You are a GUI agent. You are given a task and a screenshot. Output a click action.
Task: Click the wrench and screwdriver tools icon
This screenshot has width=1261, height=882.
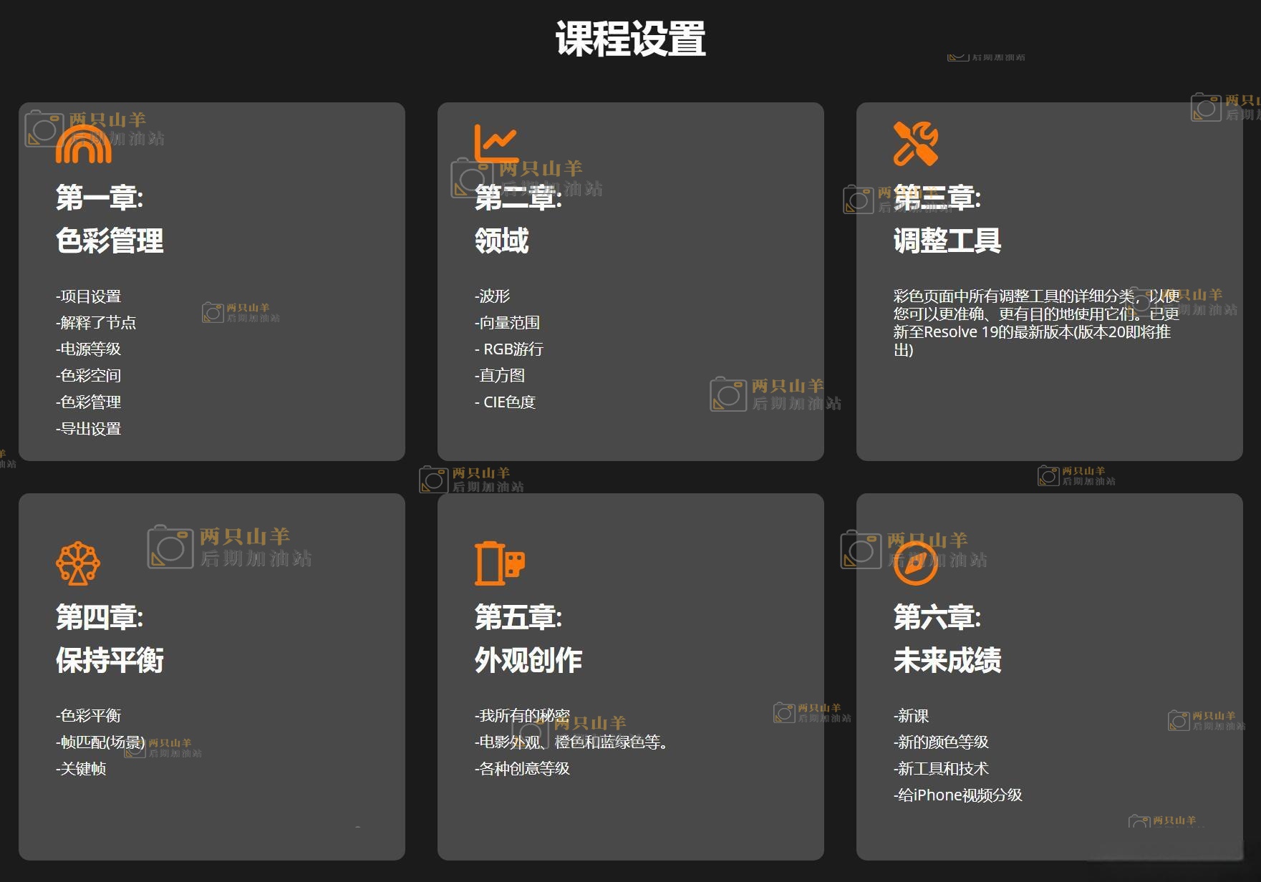click(x=915, y=143)
